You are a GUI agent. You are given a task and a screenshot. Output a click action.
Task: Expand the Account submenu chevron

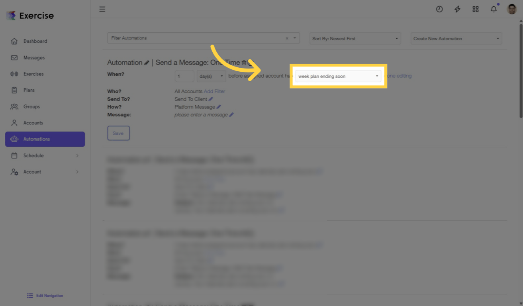77,172
